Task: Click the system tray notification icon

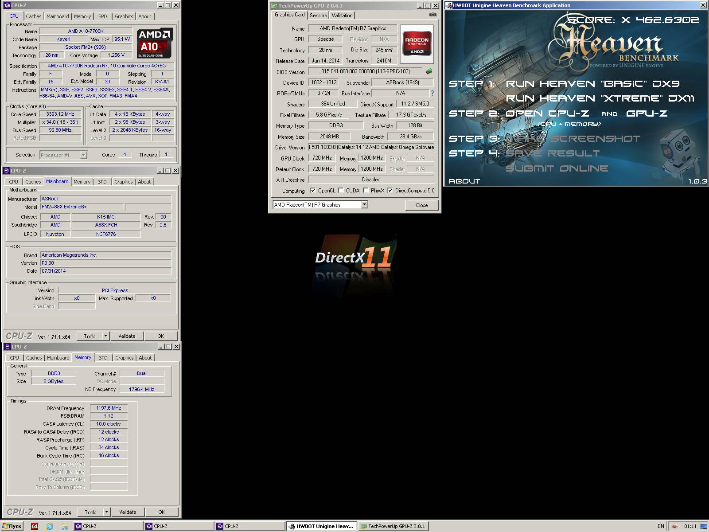Action: coord(675,526)
